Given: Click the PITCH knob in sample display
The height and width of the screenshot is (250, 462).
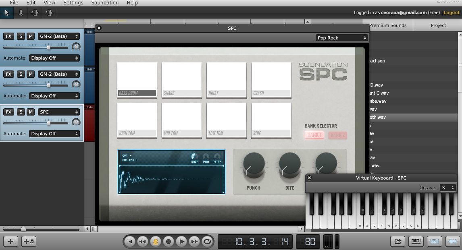Looking at the screenshot, I should [217, 156].
